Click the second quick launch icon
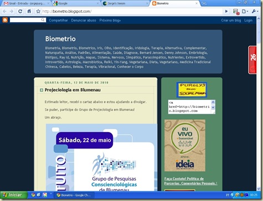The image size is (263, 201). click(39, 195)
